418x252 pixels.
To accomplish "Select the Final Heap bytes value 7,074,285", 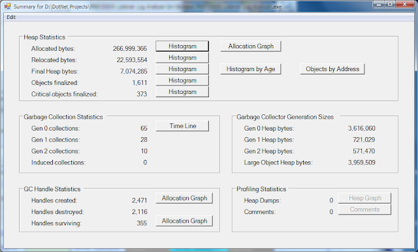I will pyautogui.click(x=133, y=71).
